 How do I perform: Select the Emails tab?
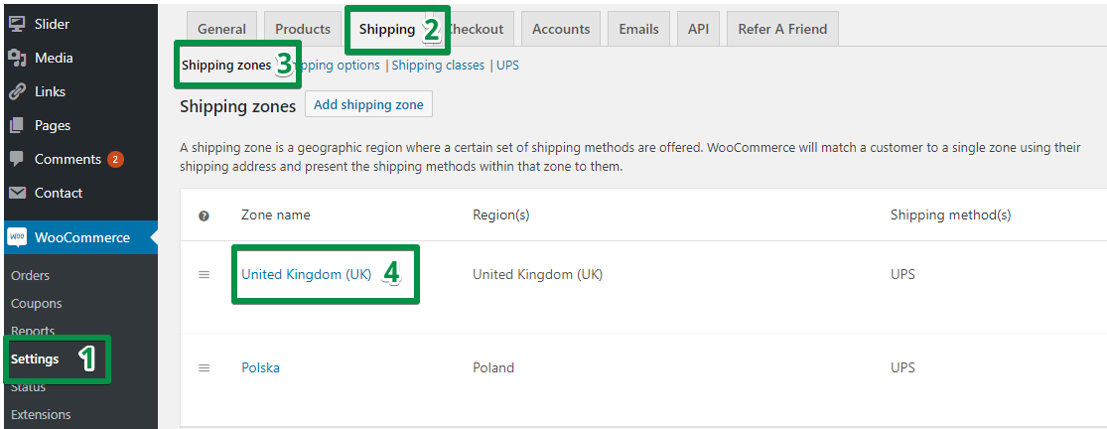[639, 29]
